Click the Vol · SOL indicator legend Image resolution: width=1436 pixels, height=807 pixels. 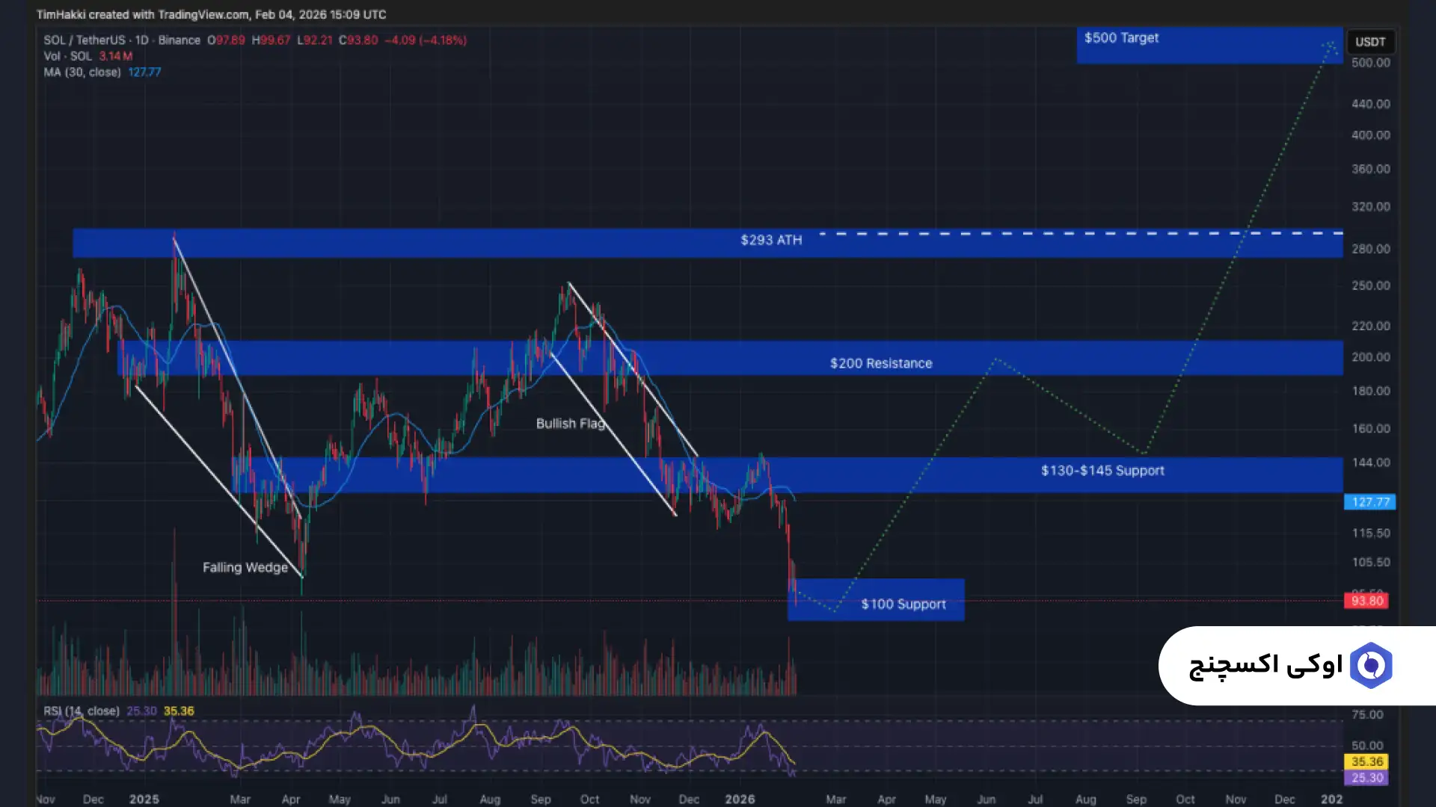click(68, 57)
